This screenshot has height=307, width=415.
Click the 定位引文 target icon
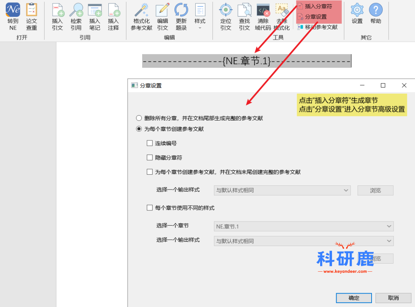(226, 10)
